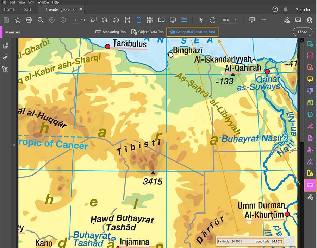Open more tools ellipsis menu
Viewport: 317px width, 248px height.
264,20
